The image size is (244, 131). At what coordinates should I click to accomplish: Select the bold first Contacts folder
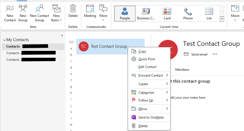[33, 46]
